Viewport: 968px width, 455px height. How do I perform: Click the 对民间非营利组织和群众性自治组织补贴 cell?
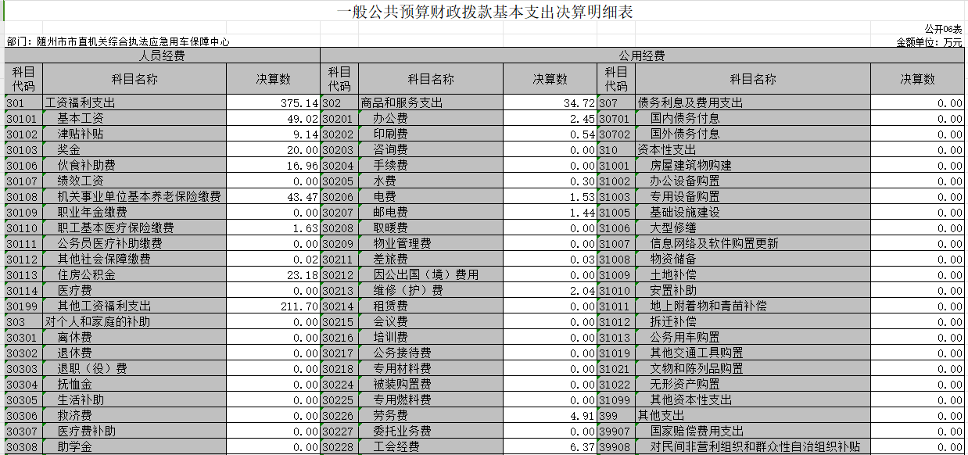753,446
